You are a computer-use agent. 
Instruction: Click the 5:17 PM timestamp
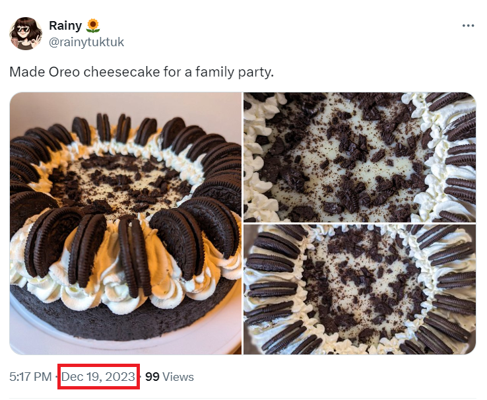pyautogui.click(x=30, y=377)
